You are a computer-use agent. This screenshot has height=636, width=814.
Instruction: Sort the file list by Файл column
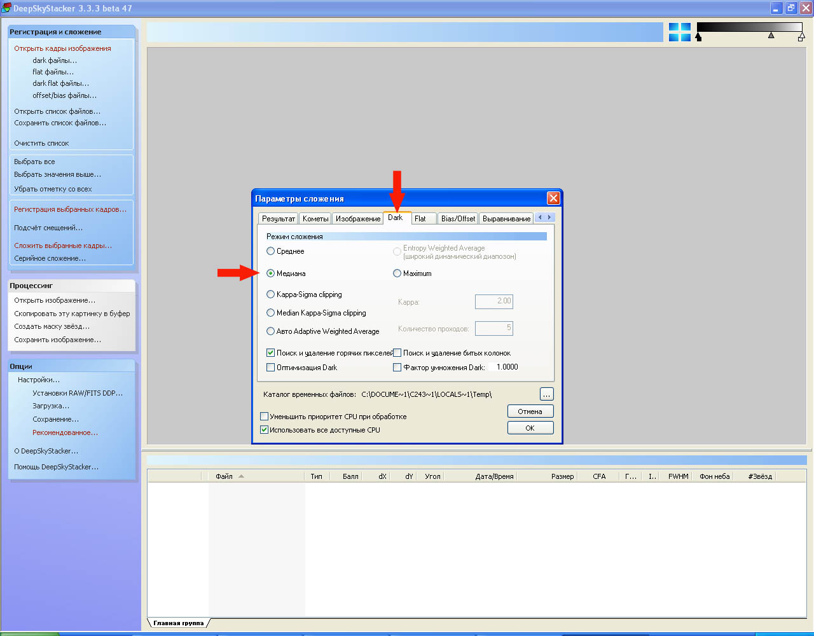(224, 476)
